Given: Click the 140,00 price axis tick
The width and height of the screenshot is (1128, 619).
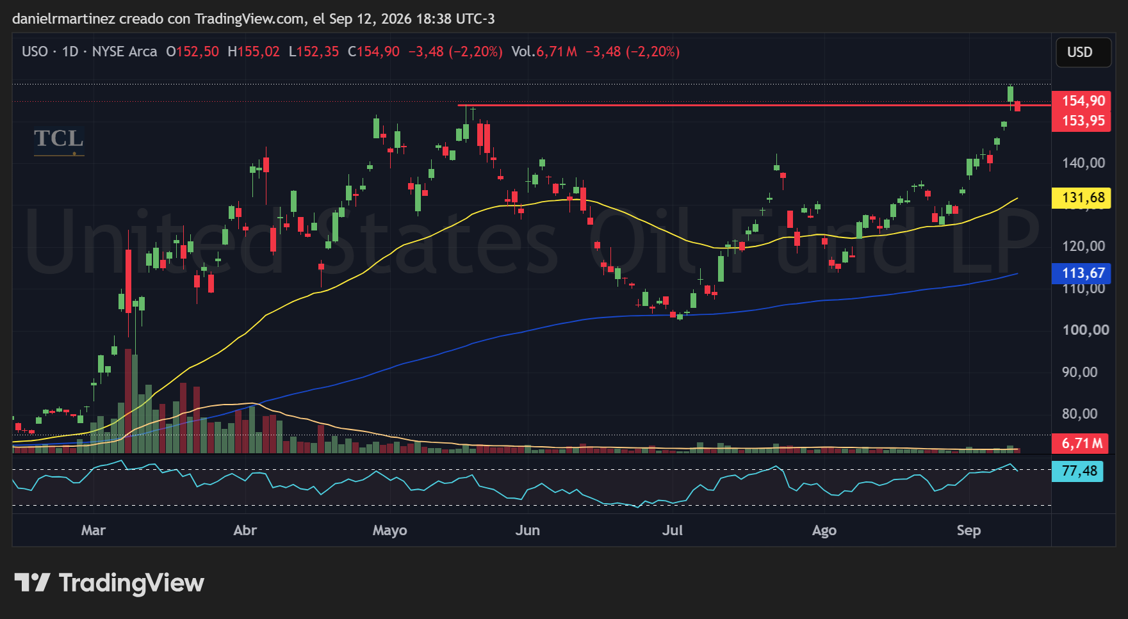Looking at the screenshot, I should click(x=1084, y=163).
